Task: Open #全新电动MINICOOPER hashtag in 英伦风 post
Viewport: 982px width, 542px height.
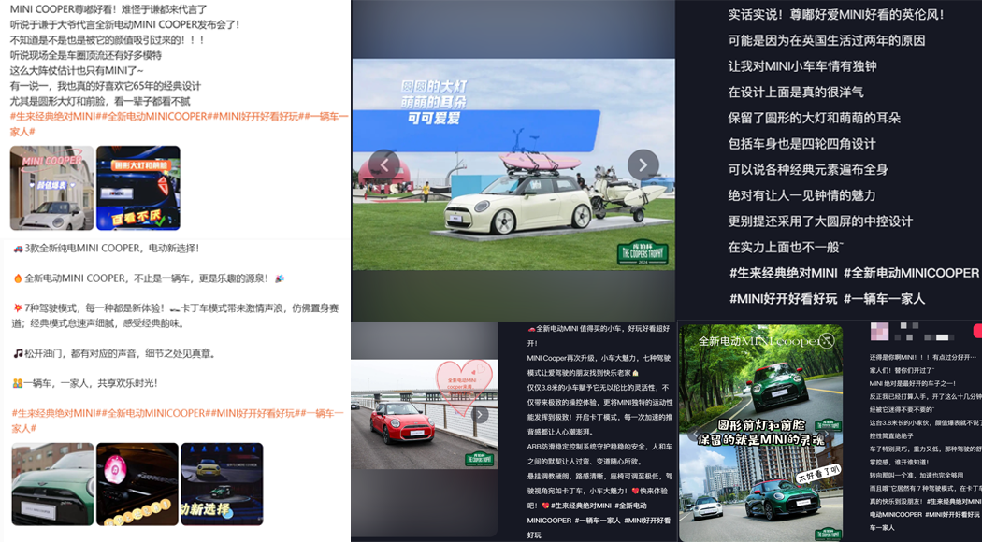Action: (911, 273)
